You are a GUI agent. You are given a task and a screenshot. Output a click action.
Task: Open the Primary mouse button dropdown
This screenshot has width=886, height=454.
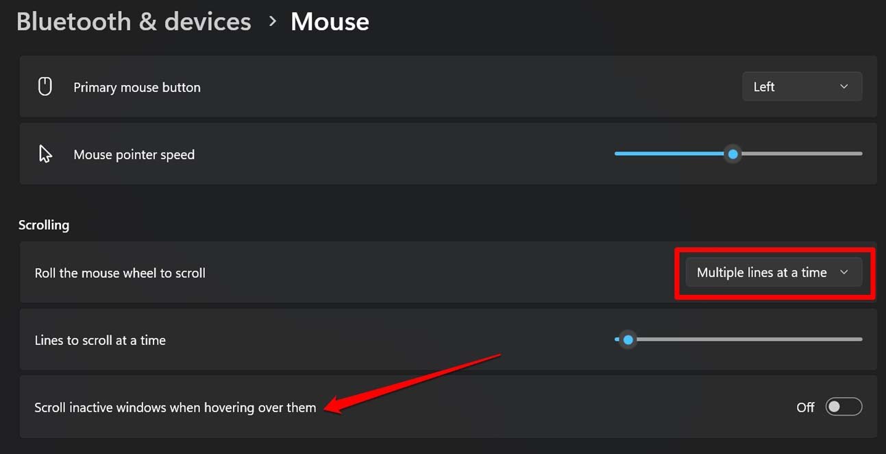pos(802,86)
